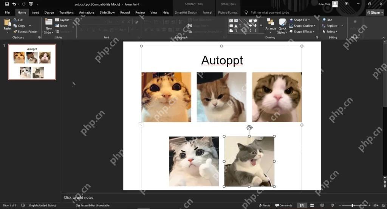Click the Paste clipboard icon
The image size is (387, 209).
(x=7, y=22)
